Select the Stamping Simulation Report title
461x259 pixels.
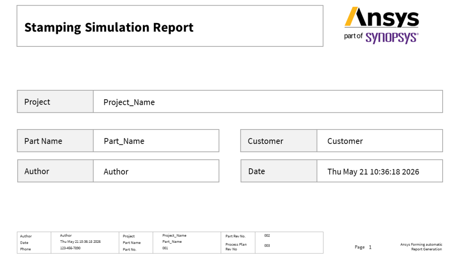109,27
